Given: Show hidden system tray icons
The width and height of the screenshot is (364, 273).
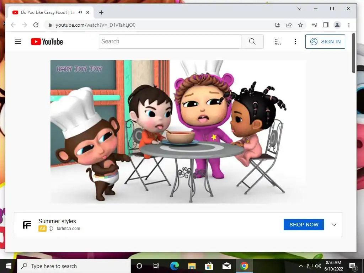Looking at the screenshot, I should pyautogui.click(x=301, y=266).
